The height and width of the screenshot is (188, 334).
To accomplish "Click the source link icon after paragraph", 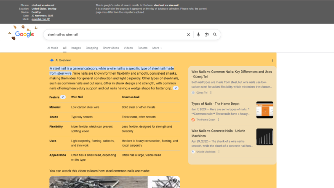I will (x=176, y=88).
